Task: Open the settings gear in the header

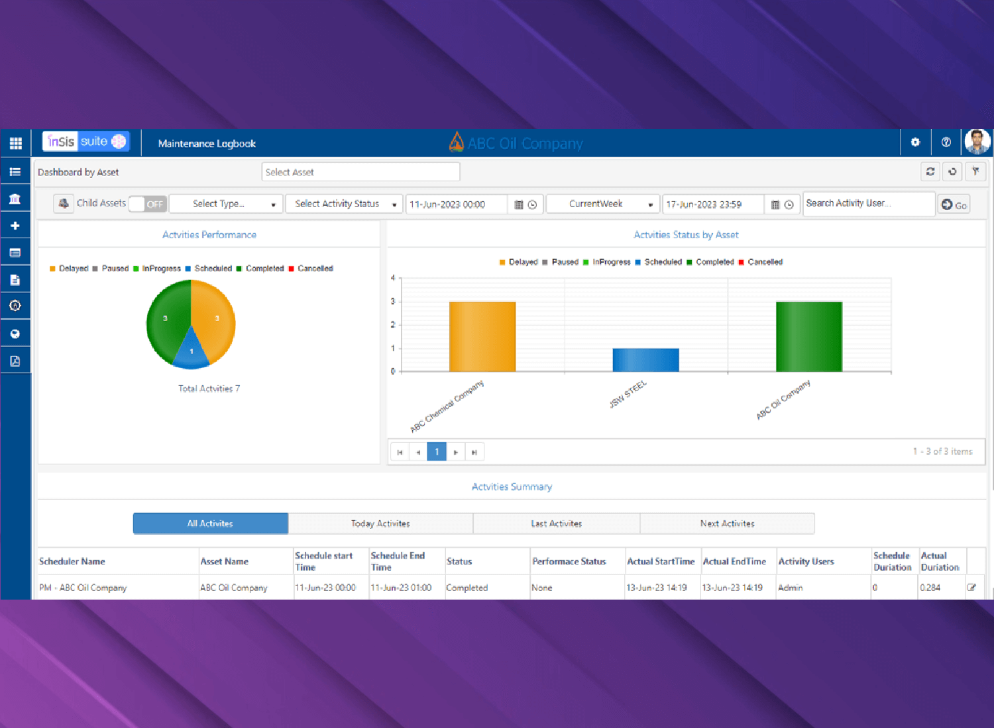Action: coord(915,142)
